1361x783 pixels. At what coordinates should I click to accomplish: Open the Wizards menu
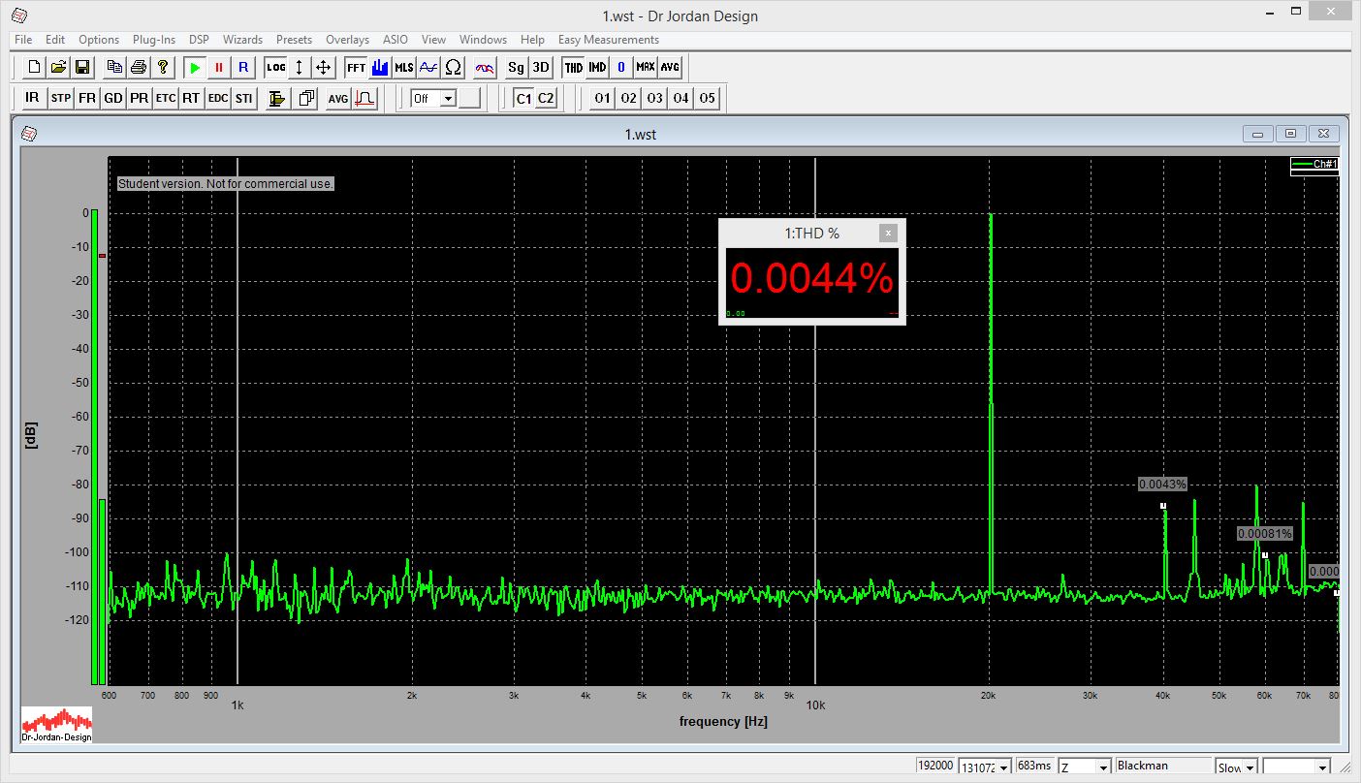tap(242, 40)
